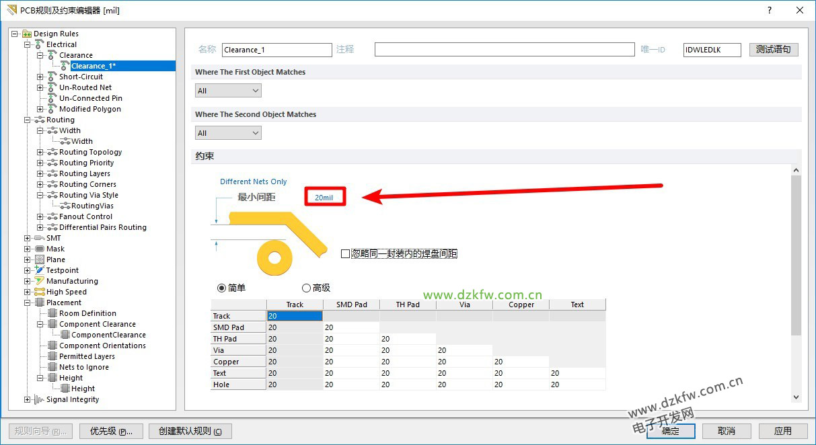Click the Un-Routed Net rule icon
Image resolution: width=816 pixels, height=445 pixels.
pos(52,87)
